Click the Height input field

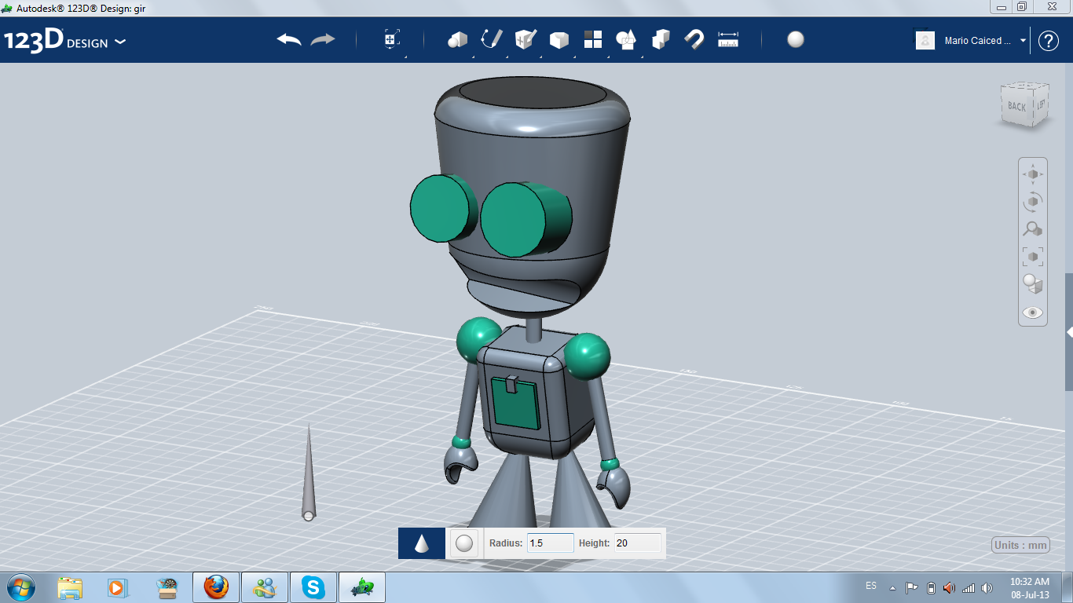(637, 543)
